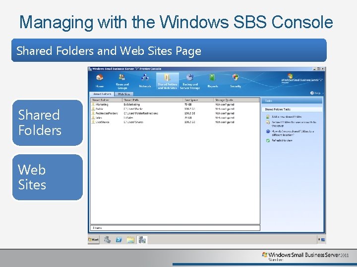Sort by Shared Folder column header
357x267 pixels.
point(107,100)
